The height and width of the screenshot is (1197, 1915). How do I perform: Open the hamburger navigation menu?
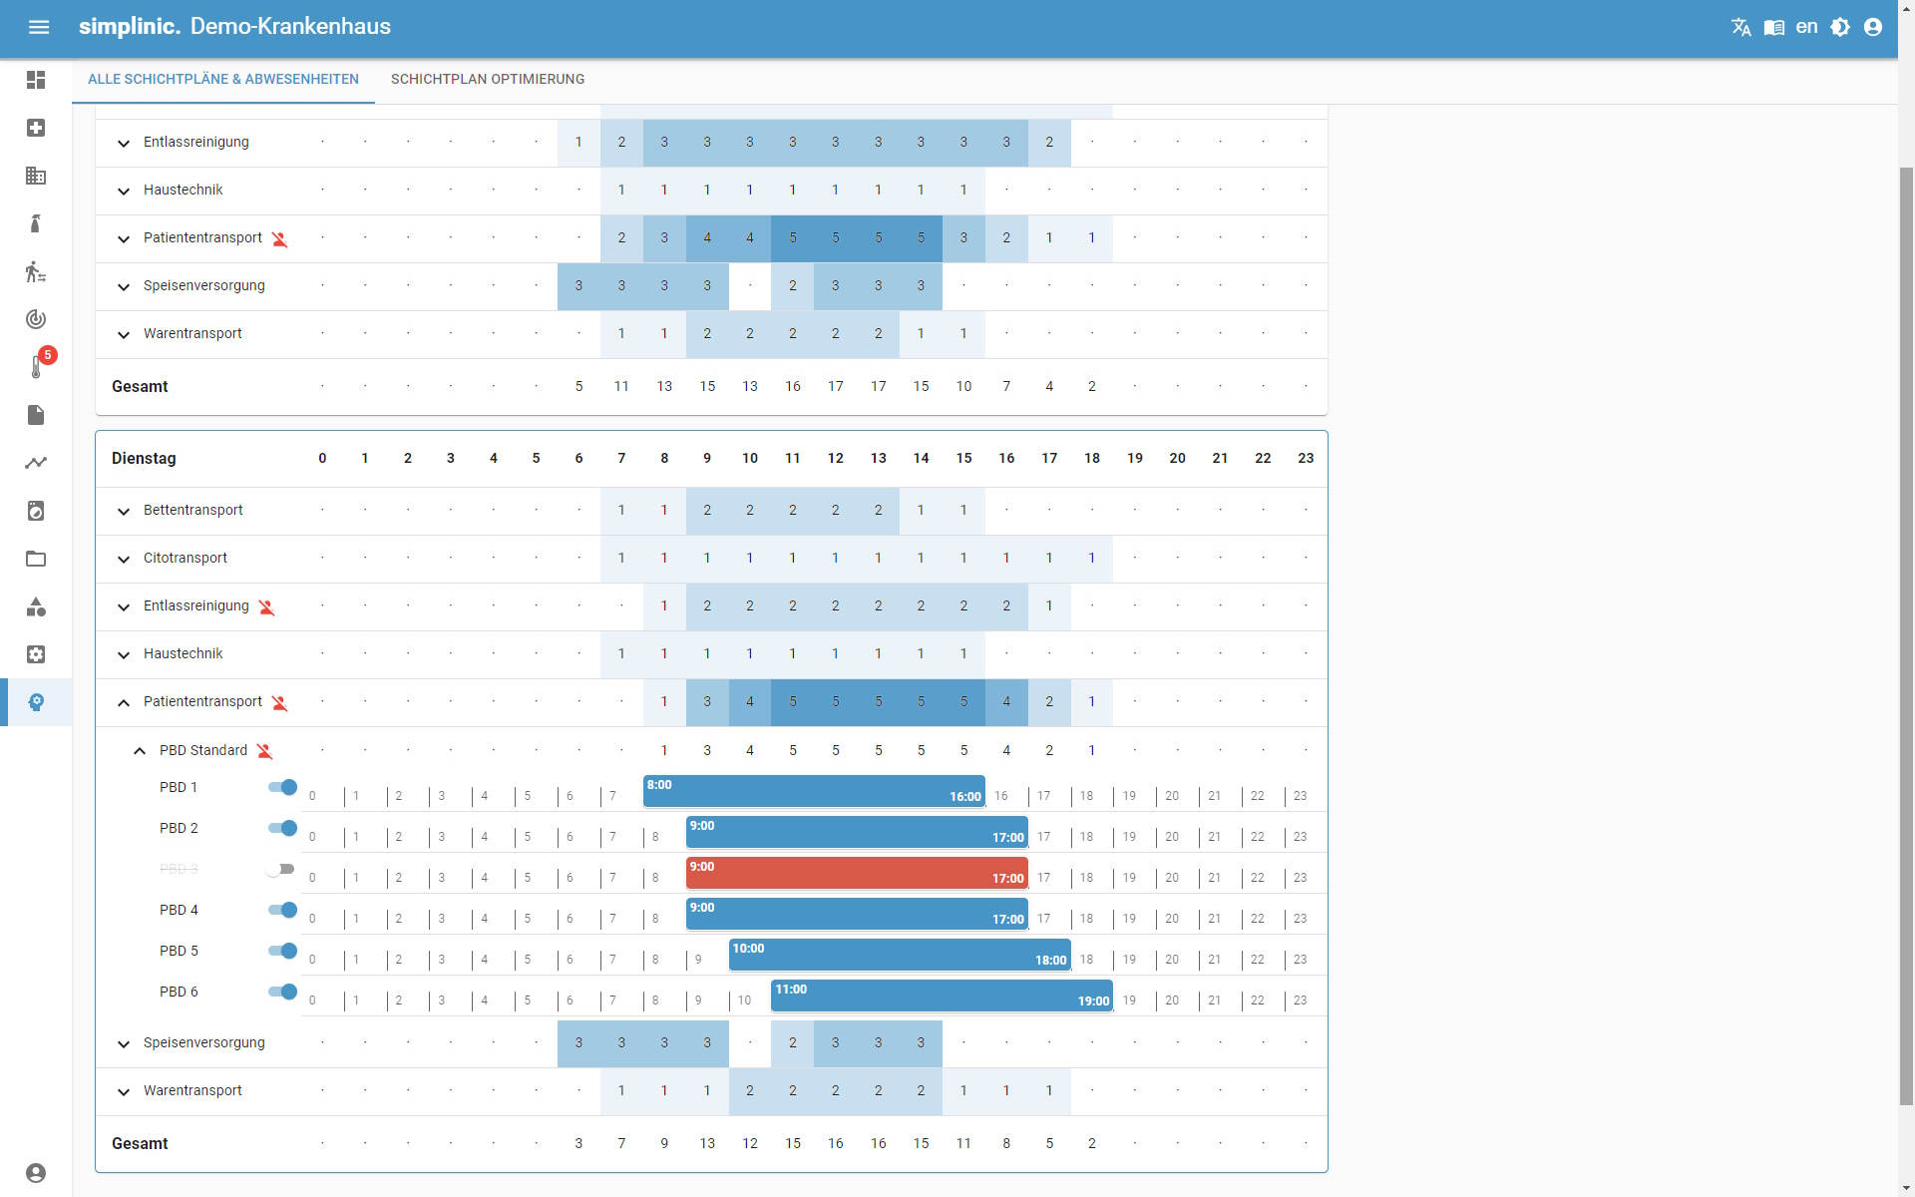click(39, 27)
